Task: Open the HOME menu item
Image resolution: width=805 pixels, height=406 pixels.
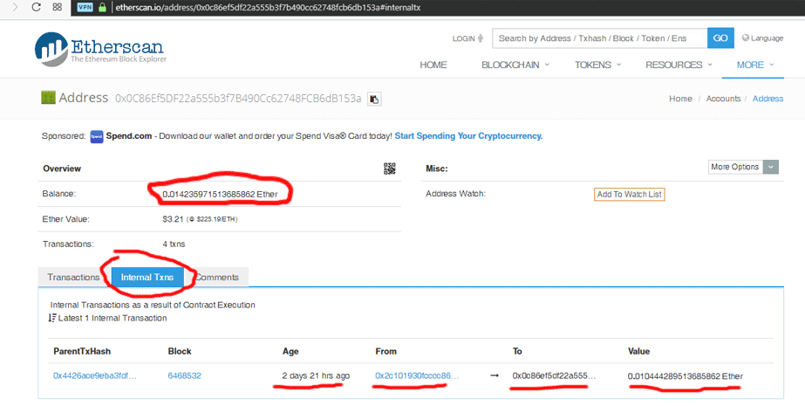Action: pyautogui.click(x=433, y=65)
